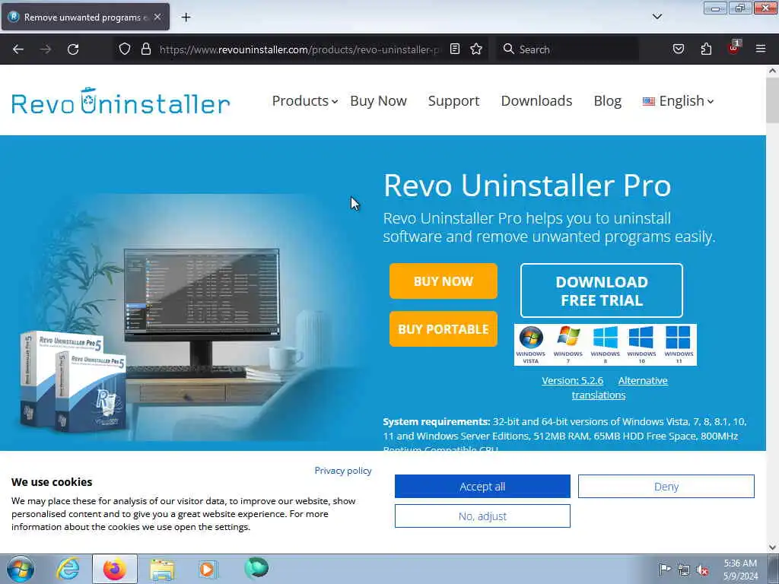Click the padlock site security icon

[x=145, y=49]
